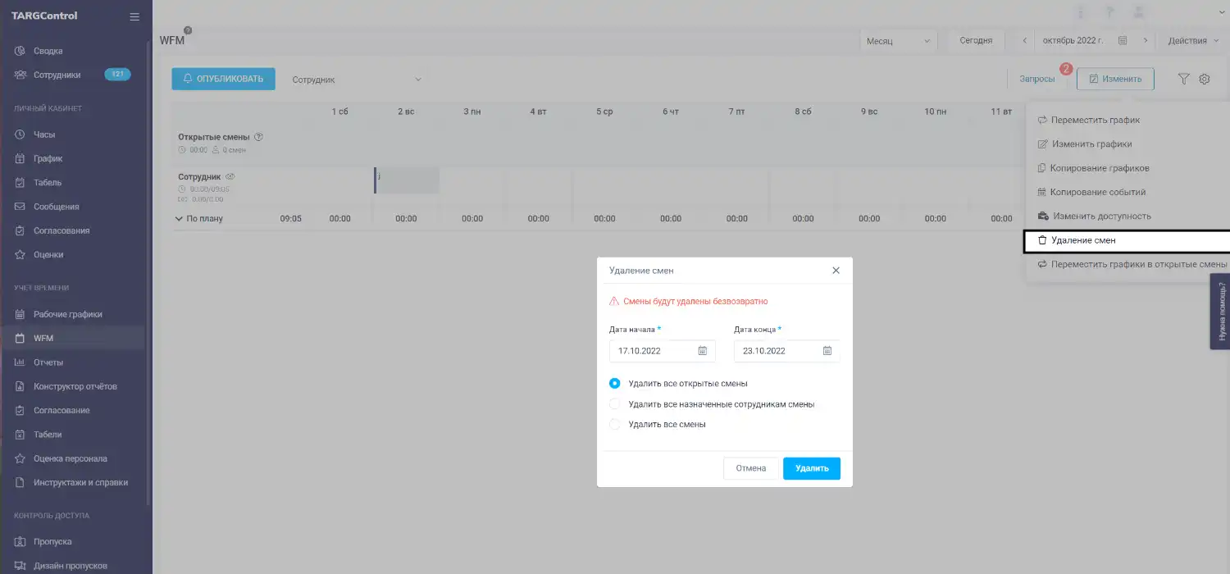Click the user profile icon in header
The height and width of the screenshot is (574, 1230).
coord(1137,12)
